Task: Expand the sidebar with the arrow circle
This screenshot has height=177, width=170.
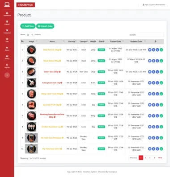Action: pyautogui.click(x=7, y=75)
